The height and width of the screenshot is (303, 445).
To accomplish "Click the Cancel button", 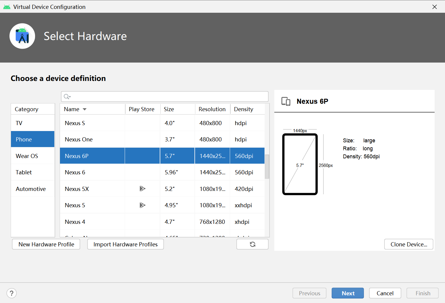I will tap(385, 293).
